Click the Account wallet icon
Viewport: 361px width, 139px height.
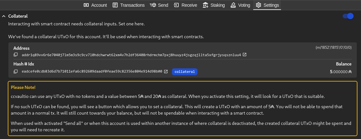tap(86, 5)
